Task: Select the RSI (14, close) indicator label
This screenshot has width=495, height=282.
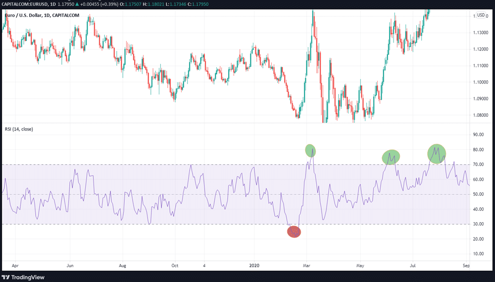Action: (19, 129)
